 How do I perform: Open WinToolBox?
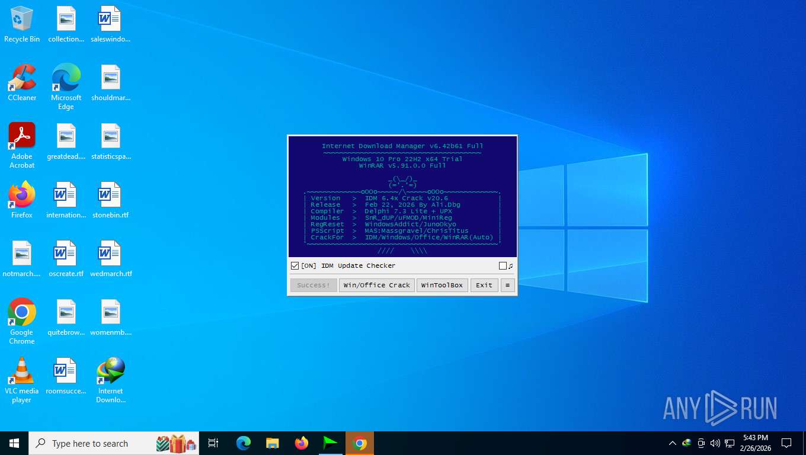pos(442,285)
